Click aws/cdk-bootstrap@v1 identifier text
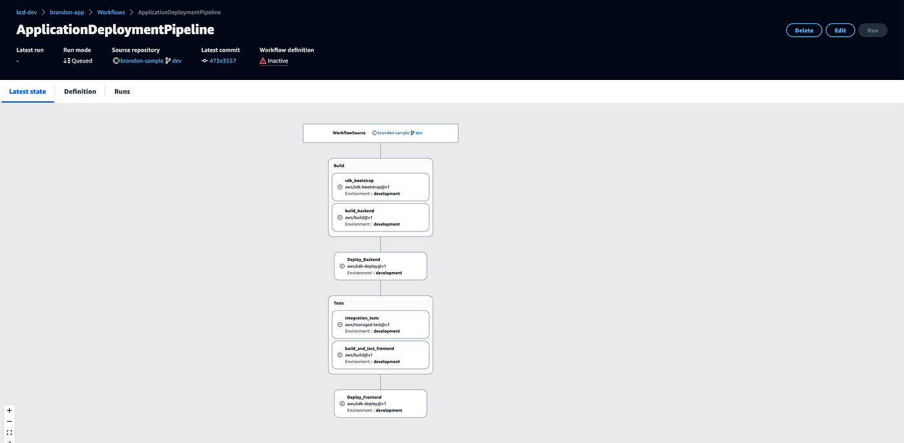This screenshot has width=904, height=443. (367, 187)
